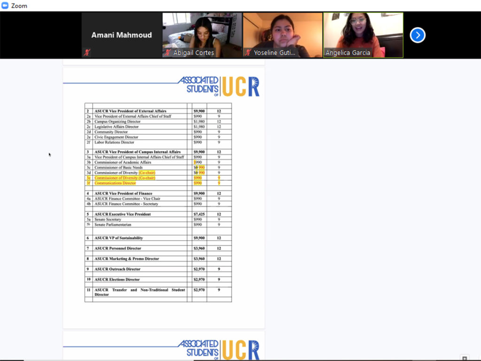Show next participants with blue arrow button
Image resolution: width=481 pixels, height=361 pixels.
click(418, 35)
